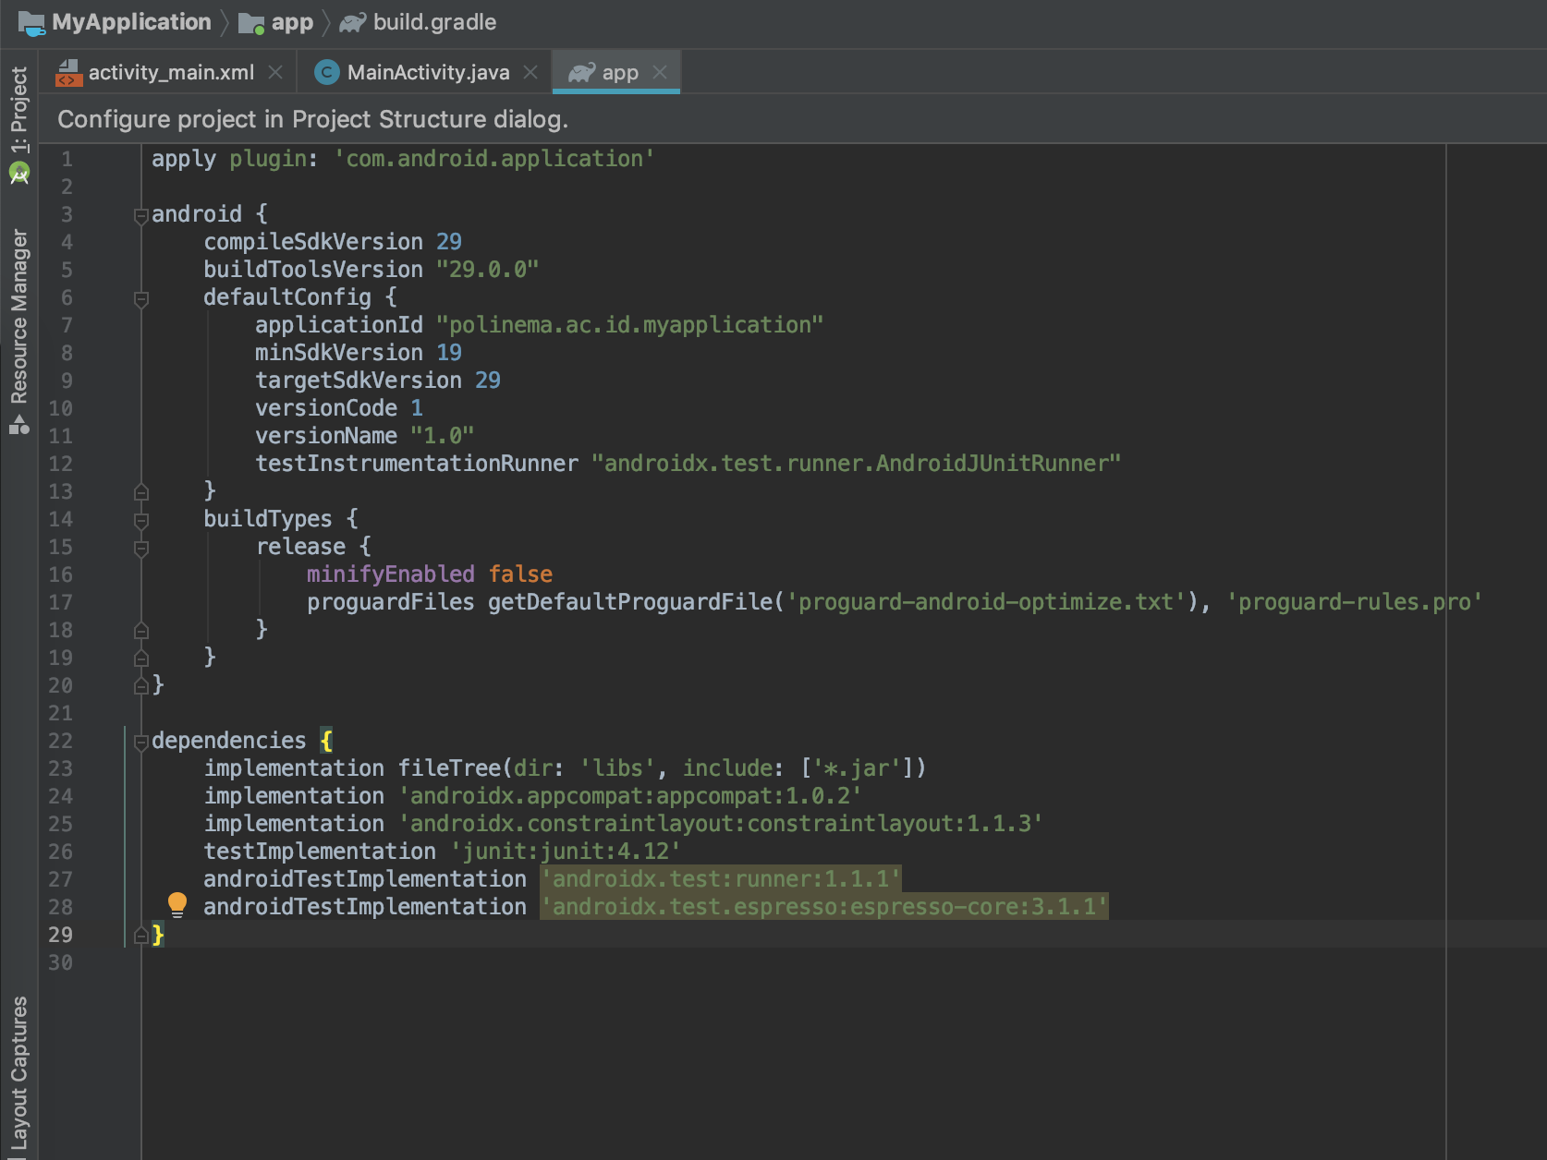Click compileSdkVersion on line 4
1547x1160 pixels.
[313, 242]
